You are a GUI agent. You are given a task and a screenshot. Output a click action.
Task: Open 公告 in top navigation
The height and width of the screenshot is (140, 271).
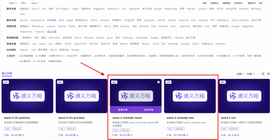260,3
